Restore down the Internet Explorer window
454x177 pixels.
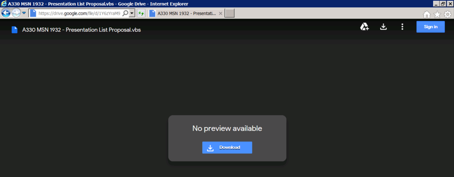443,4
